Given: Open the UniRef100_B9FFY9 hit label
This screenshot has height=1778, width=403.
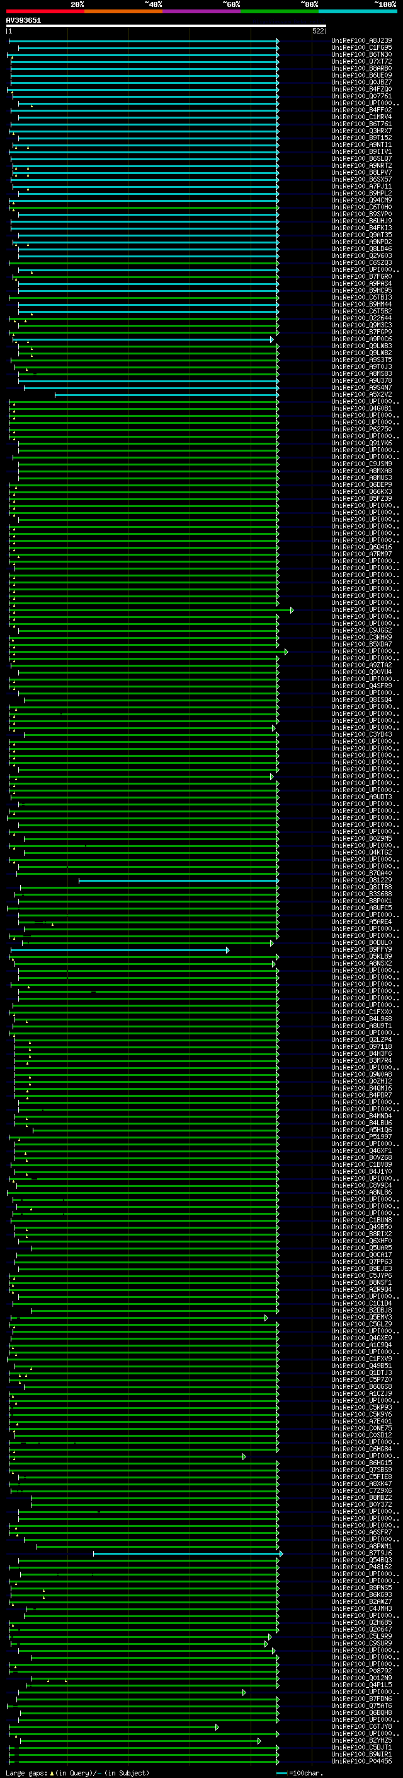Looking at the screenshot, I should (361, 950).
